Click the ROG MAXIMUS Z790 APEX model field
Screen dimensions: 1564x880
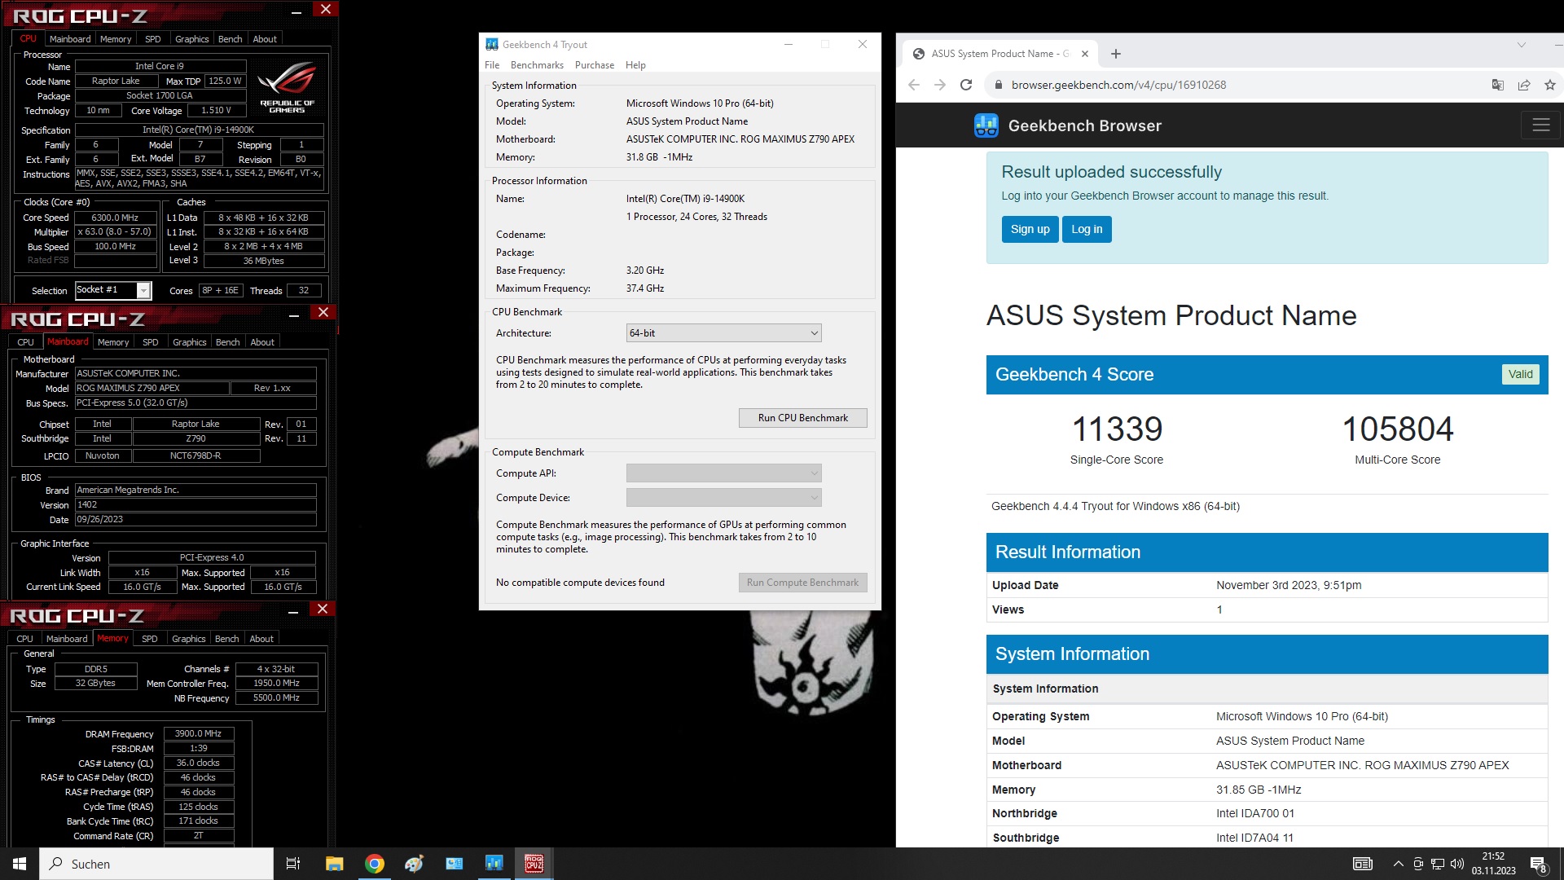click(x=152, y=388)
